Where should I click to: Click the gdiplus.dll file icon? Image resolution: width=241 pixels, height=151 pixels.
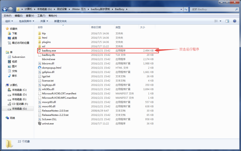[x=39, y=72]
